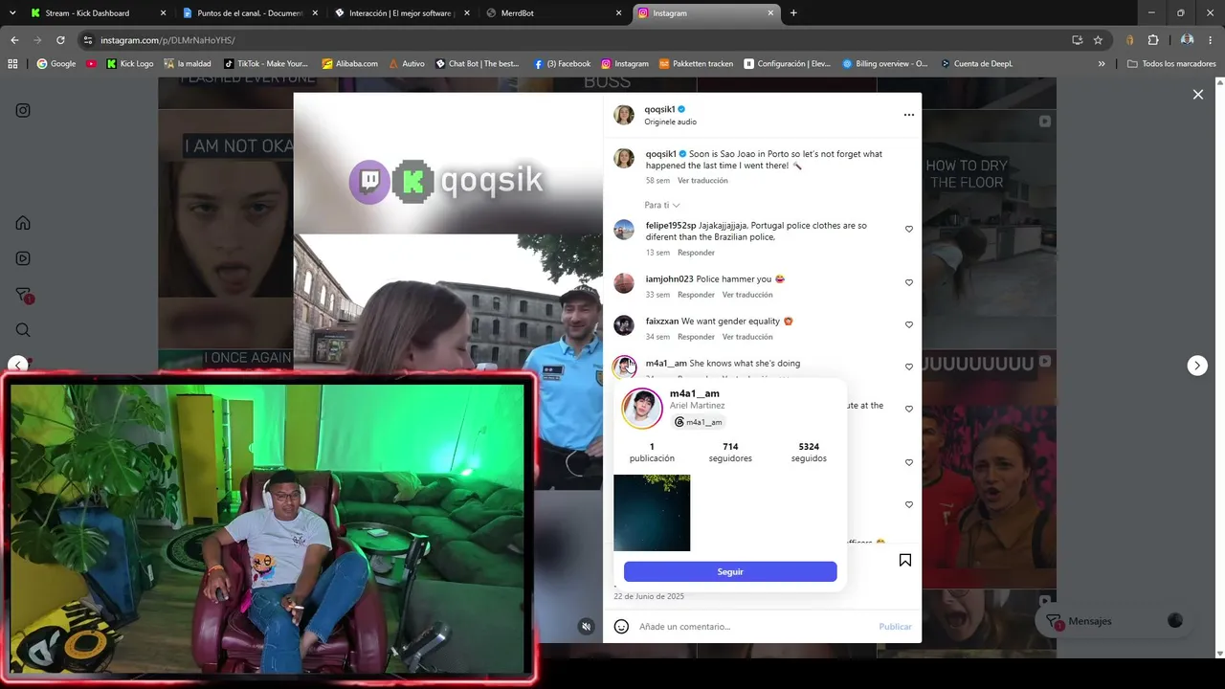Open the Mensajes floating button
1225x689 pixels.
tap(1116, 621)
